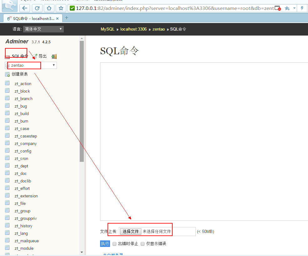Open dropdown arrow next to favorites star

tap(294, 8)
